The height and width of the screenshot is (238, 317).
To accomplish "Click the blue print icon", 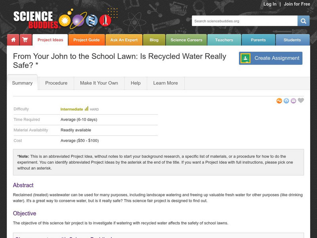I will click(286, 101).
